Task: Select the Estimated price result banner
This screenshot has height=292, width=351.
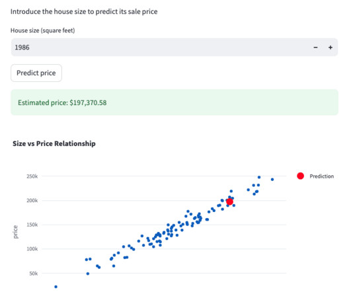Action: coord(175,102)
